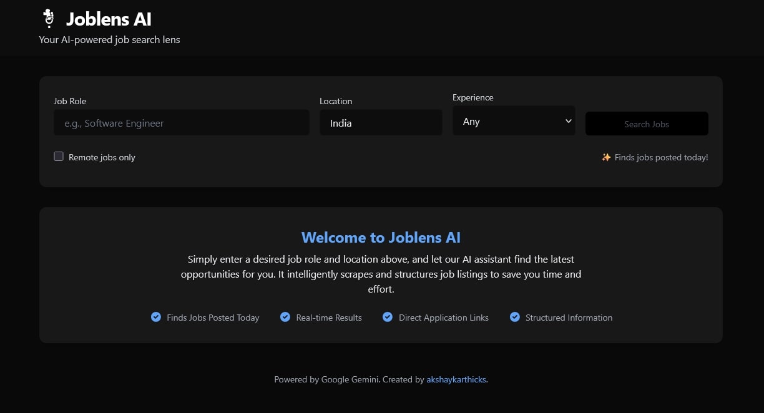Click the checkmark icon before 'Finds Jobs Posted Today'
764x413 pixels.
coord(156,317)
